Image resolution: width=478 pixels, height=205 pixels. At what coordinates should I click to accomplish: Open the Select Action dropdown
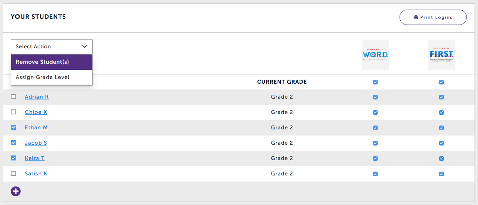tap(52, 46)
